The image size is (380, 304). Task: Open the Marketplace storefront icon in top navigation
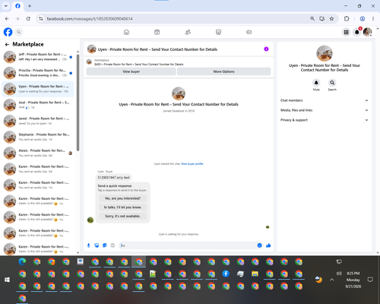pos(218,32)
